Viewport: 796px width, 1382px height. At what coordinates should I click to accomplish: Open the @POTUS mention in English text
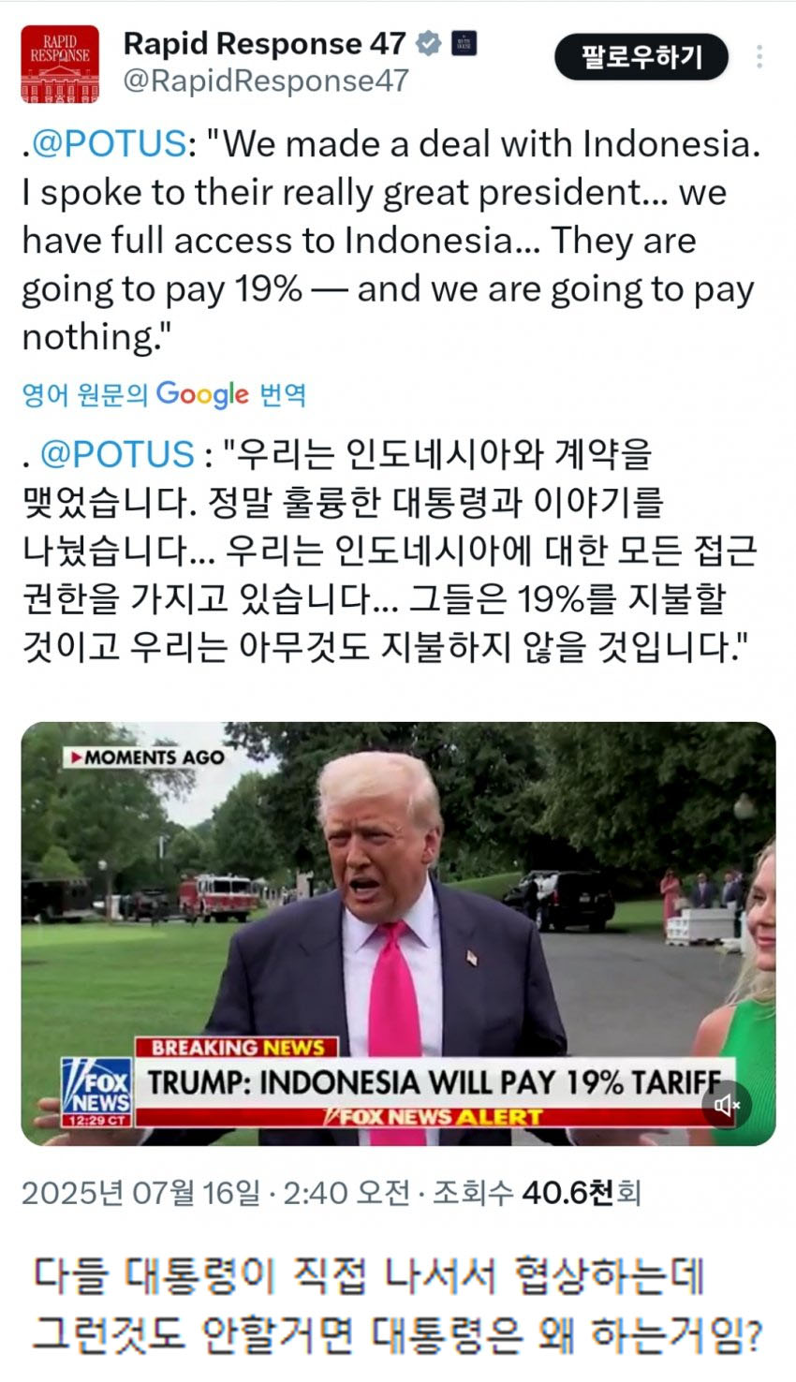click(110, 144)
